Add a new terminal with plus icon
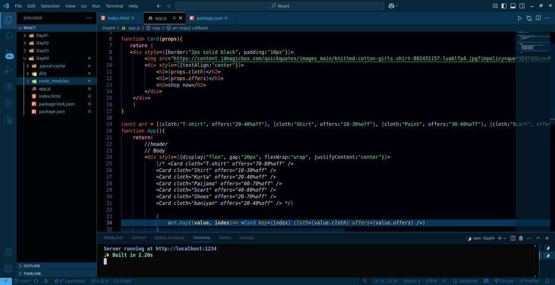555x285 pixels. 499,238
